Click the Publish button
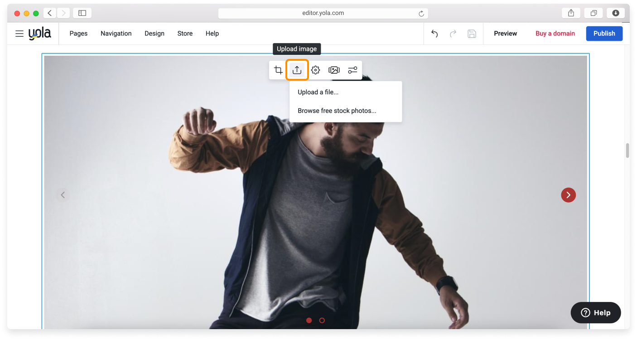This screenshot has width=637, height=340. tap(604, 33)
